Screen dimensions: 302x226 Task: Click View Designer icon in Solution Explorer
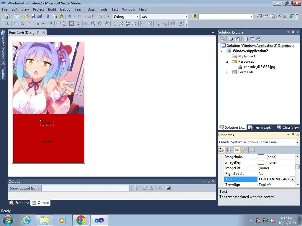click(252, 39)
